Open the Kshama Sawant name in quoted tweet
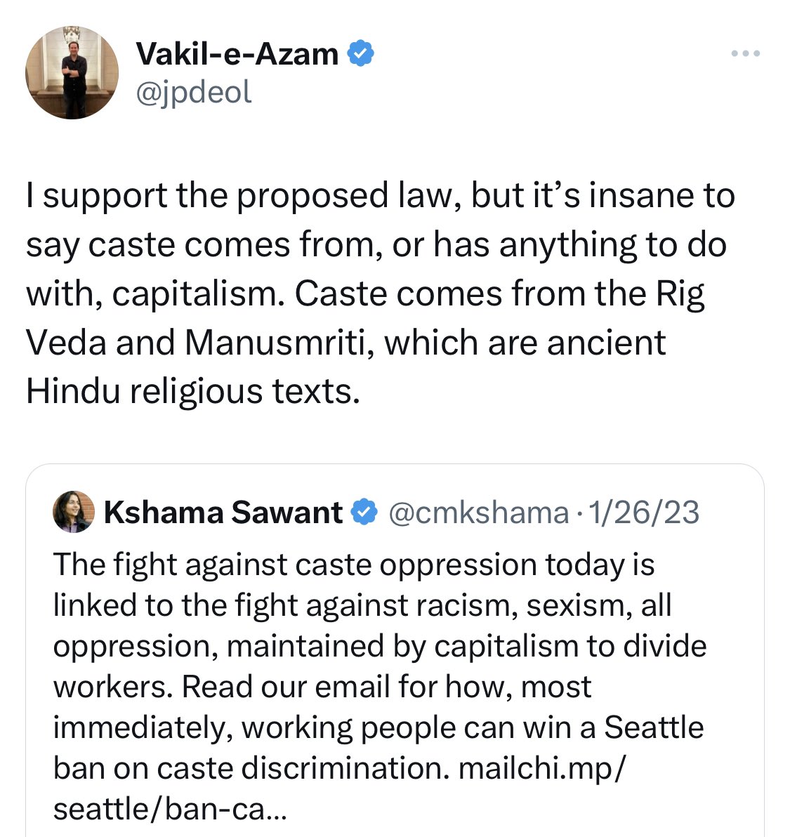790x837 pixels. [x=223, y=513]
